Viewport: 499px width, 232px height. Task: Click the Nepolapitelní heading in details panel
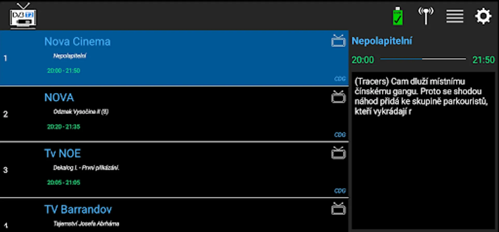click(x=381, y=41)
